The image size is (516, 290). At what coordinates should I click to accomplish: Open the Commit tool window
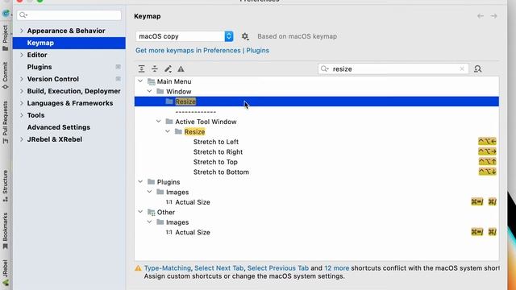pyautogui.click(x=6, y=75)
